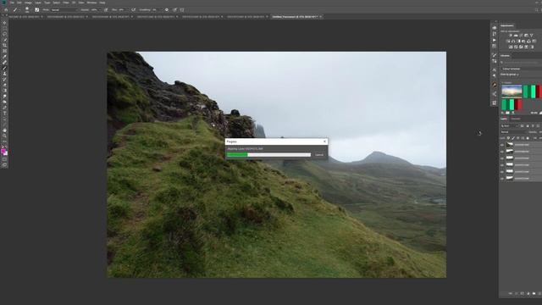Click the Home icon in options bar
The width and height of the screenshot is (542, 305).
[x=6, y=10]
